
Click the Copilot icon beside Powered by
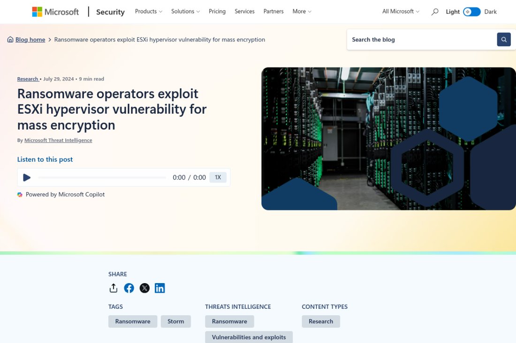pos(20,195)
